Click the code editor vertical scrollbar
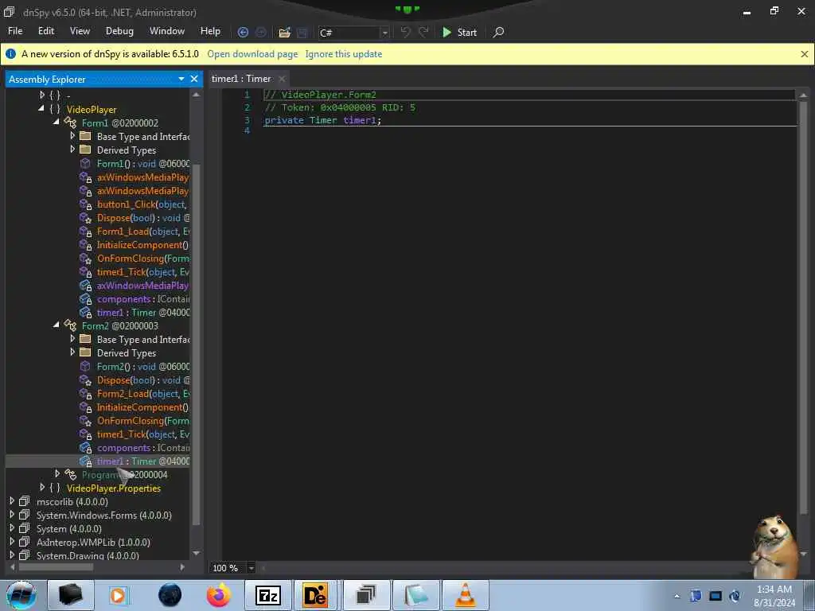This screenshot has width=815, height=611. 803,306
